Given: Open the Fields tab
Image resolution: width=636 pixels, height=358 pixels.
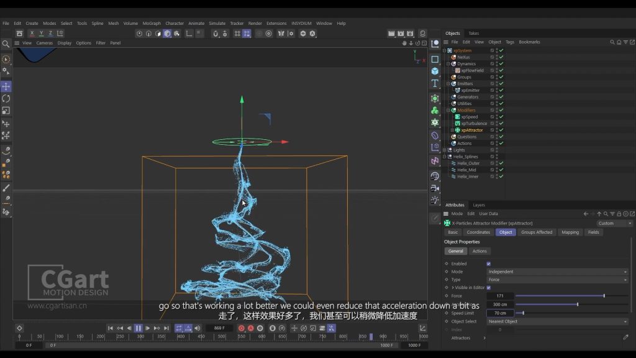Looking at the screenshot, I should [593, 232].
